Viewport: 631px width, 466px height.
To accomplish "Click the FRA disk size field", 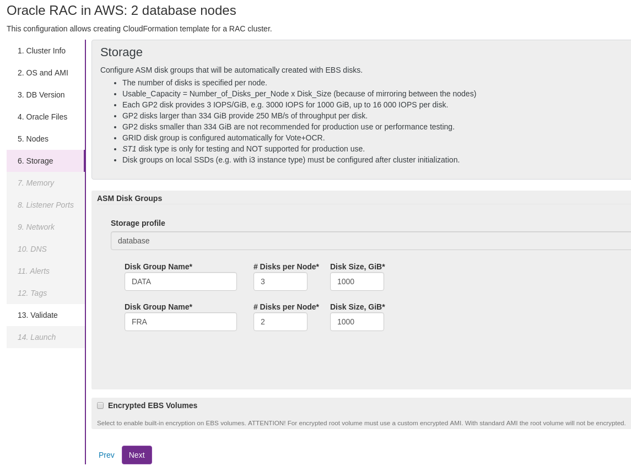I will pyautogui.click(x=357, y=322).
